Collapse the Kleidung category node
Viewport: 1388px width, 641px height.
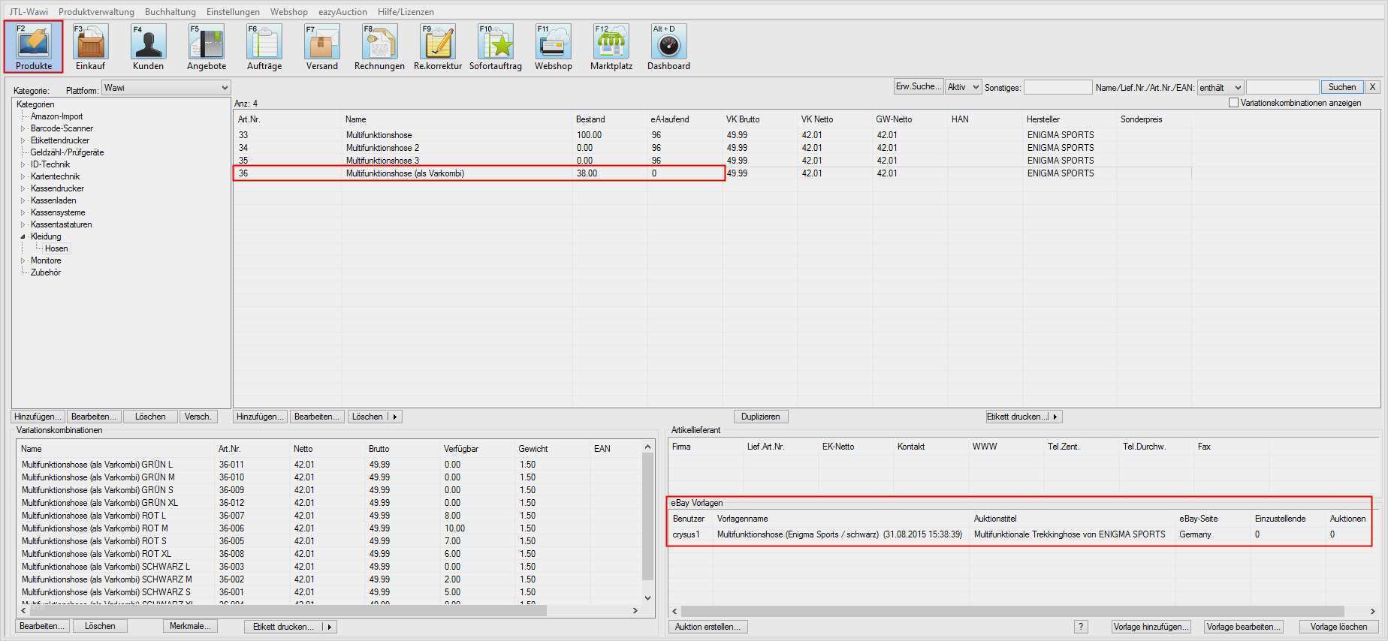(x=23, y=236)
